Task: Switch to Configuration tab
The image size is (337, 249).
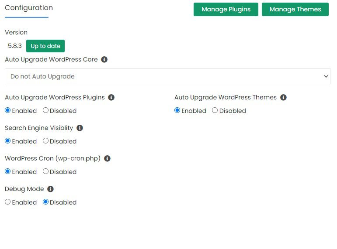Action: point(29,8)
